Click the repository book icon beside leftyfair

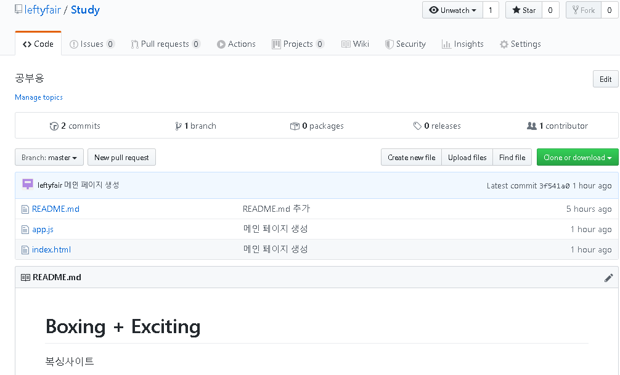(x=18, y=9)
